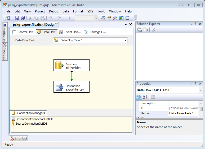This screenshot has width=205, height=149.
Task: Select the Source tbl_henkilot component
Action: click(72, 65)
